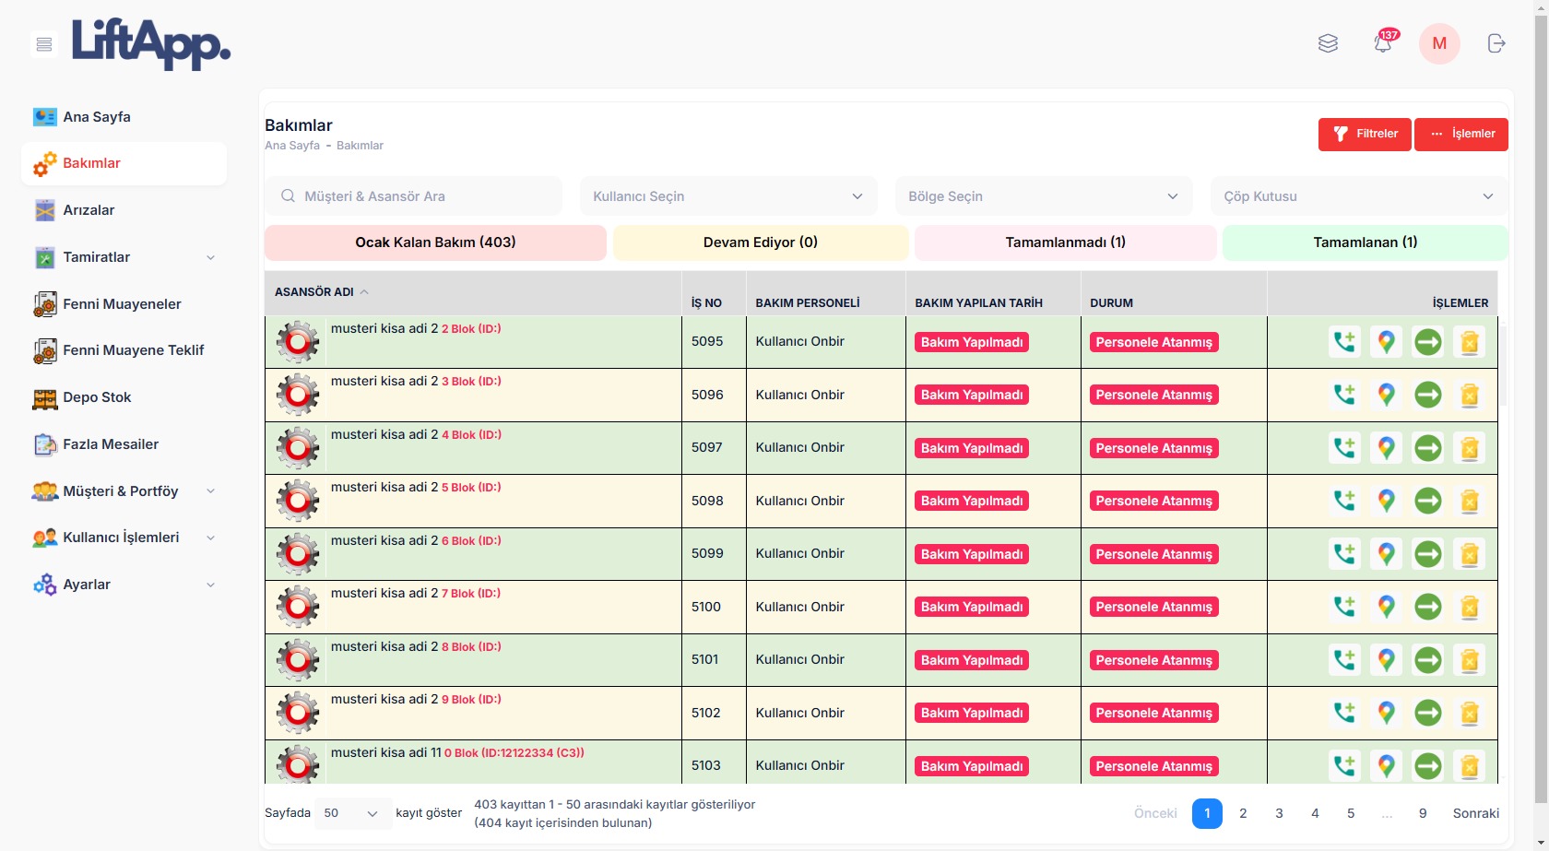
Task: Click the hamburger menu icon beside the logo
Action: 43,44
